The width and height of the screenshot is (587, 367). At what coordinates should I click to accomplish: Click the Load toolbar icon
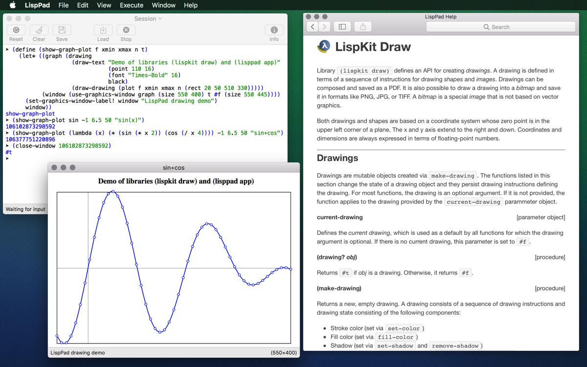(103, 30)
